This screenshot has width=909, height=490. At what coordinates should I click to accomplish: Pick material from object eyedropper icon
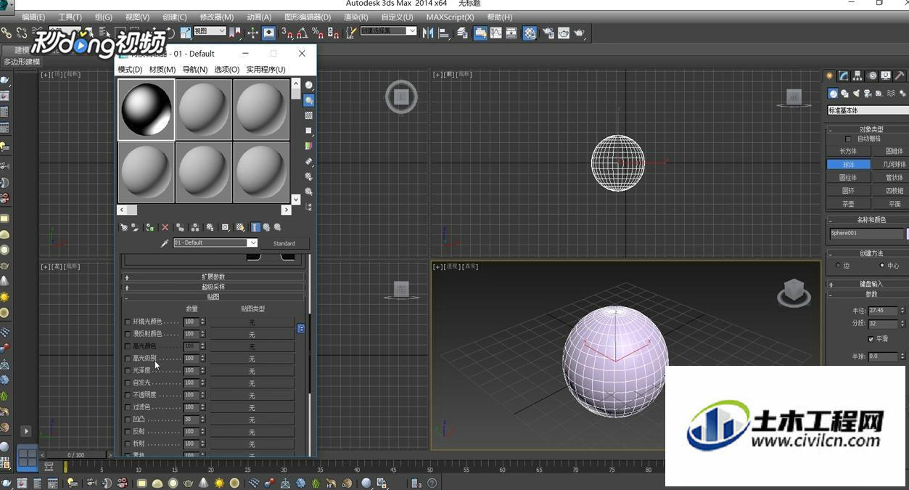click(165, 243)
